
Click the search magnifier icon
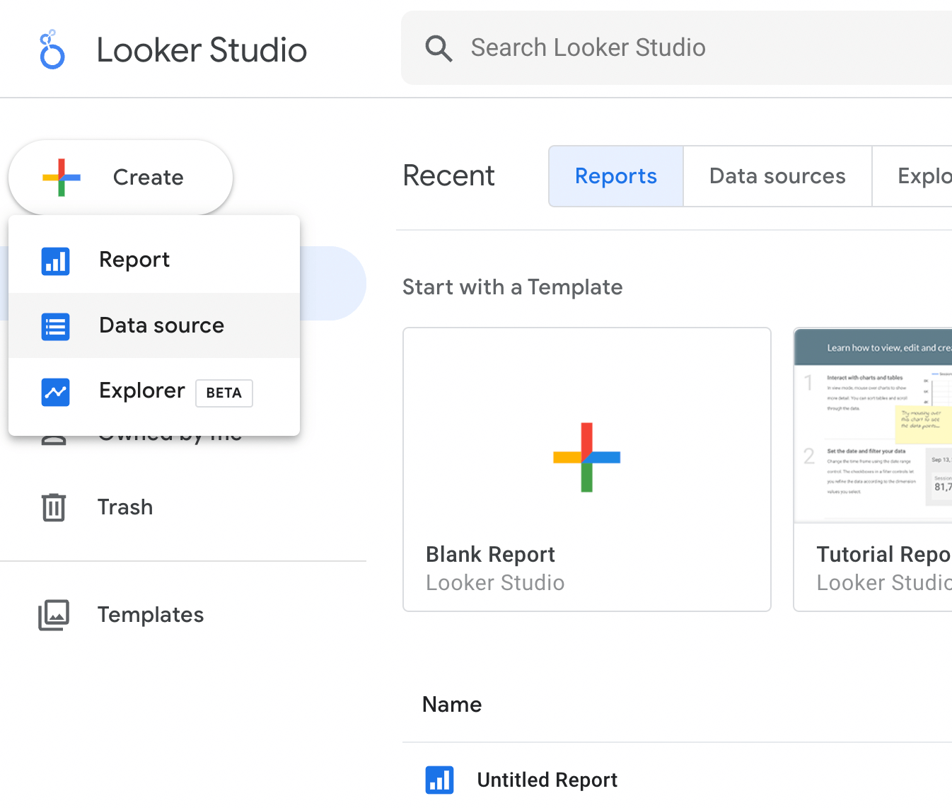(439, 48)
